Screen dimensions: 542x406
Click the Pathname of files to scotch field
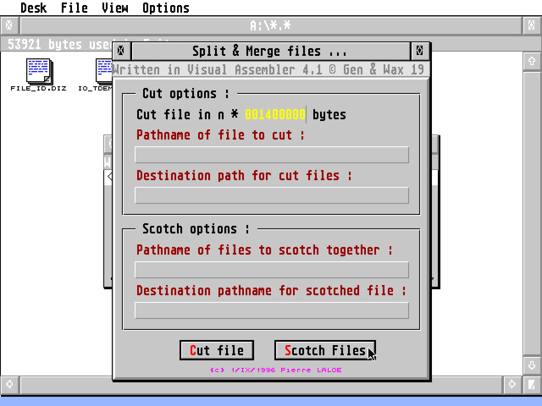(x=271, y=269)
